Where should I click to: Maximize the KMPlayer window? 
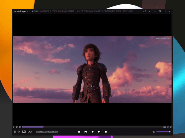point(160,11)
